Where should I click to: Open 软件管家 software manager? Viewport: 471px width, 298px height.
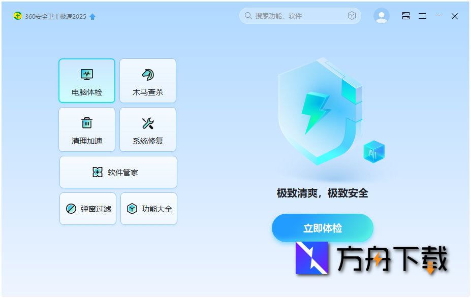tap(118, 172)
